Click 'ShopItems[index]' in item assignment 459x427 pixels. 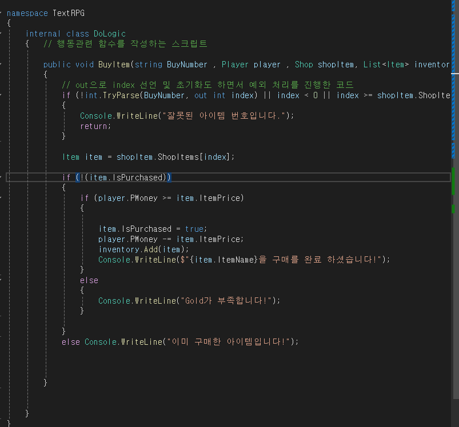[x=194, y=157]
